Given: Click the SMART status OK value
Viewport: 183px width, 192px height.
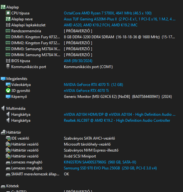Looking at the screenshot, I should click(66, 174).
